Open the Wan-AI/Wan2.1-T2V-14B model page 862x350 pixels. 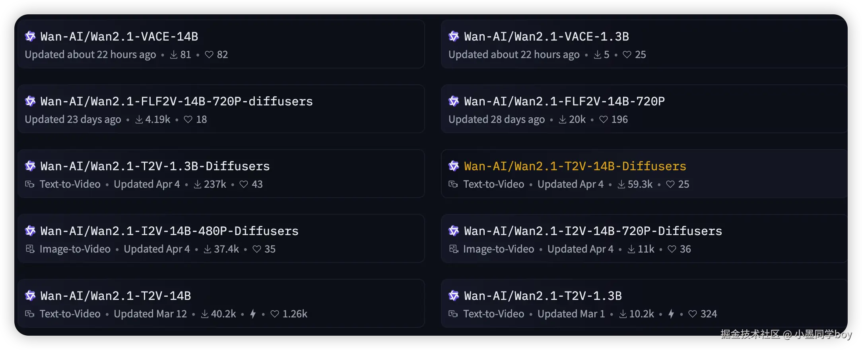click(x=116, y=296)
